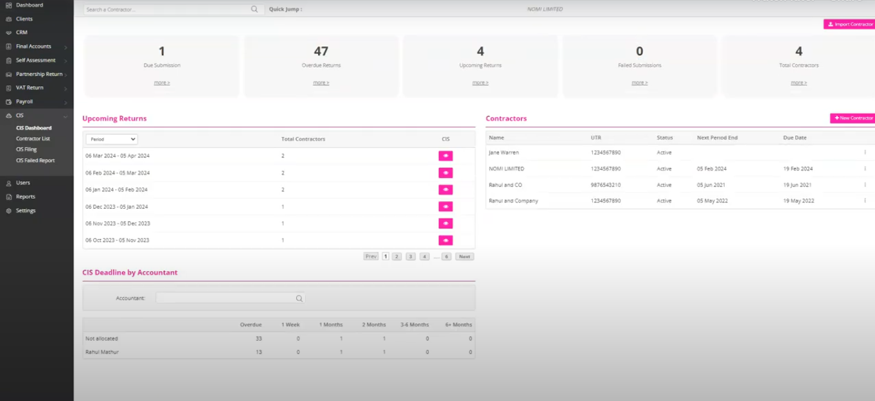
Task: View return 06 Dec 2023 - 05 Jan 2024
Action: pyautogui.click(x=446, y=207)
